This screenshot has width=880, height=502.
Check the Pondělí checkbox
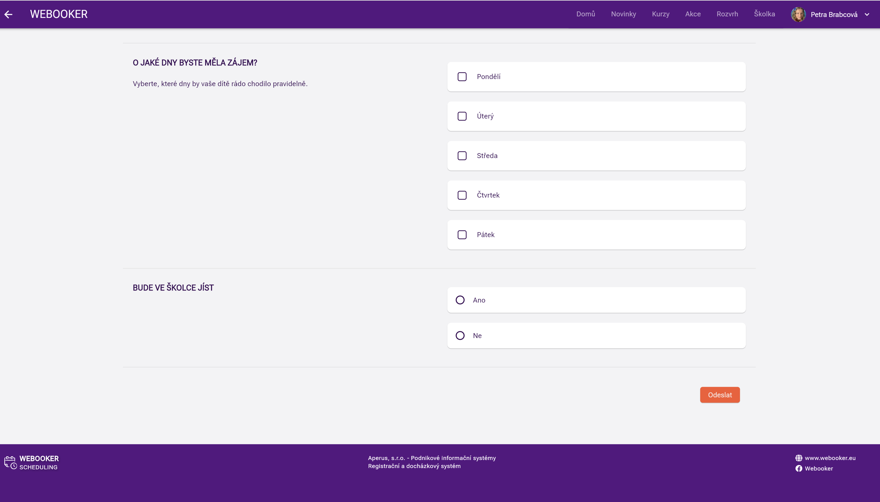[x=462, y=77]
